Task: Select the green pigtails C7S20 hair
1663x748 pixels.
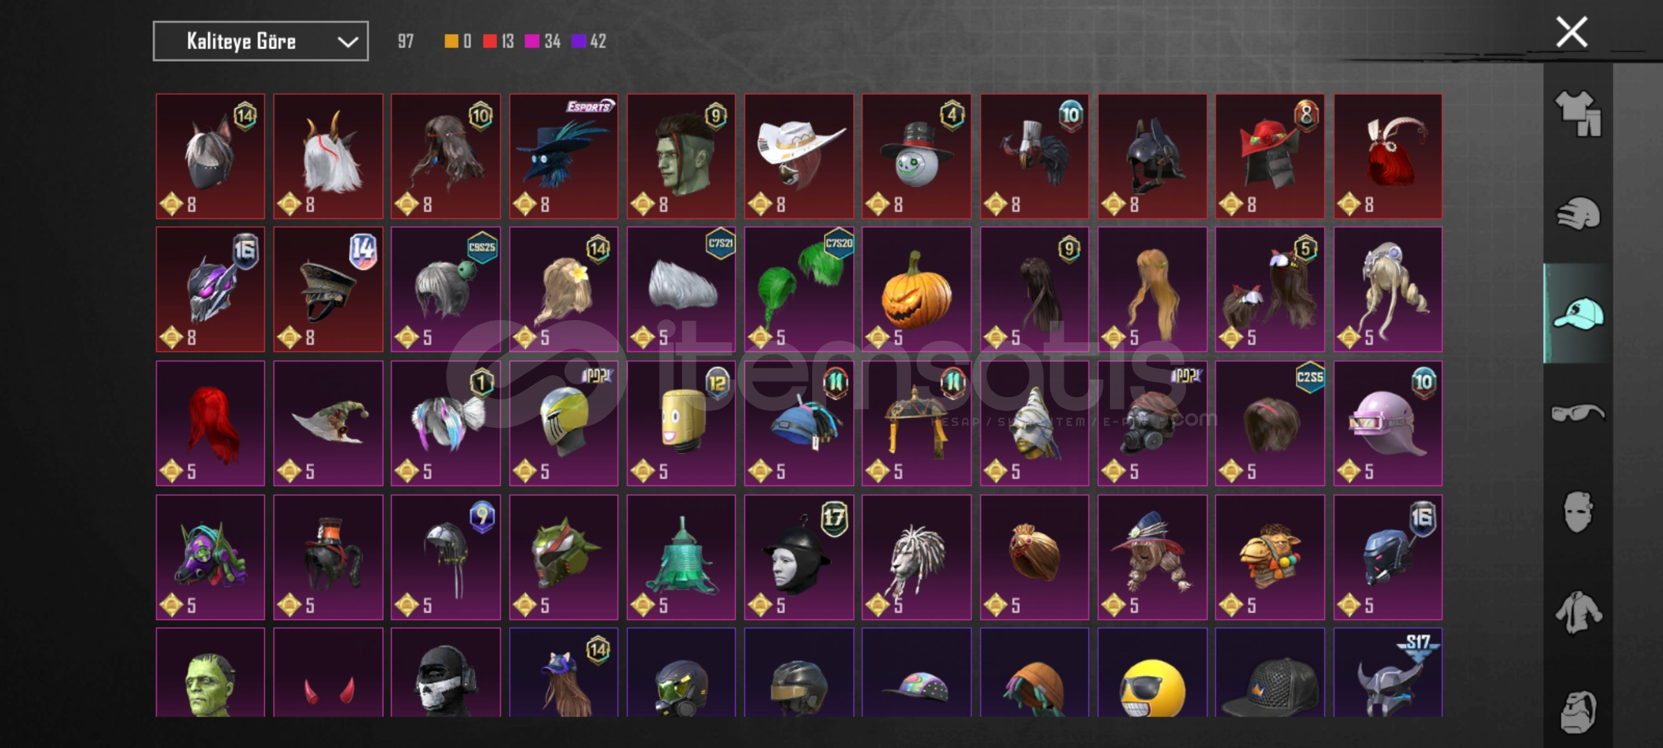Action: [x=799, y=290]
